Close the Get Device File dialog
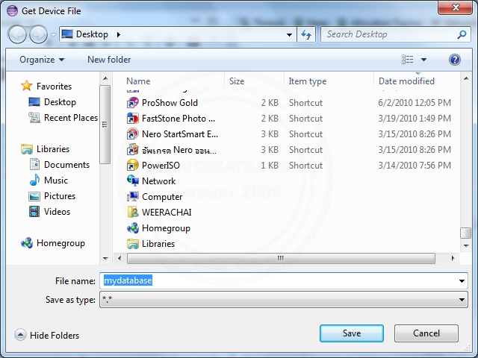 click(456, 7)
